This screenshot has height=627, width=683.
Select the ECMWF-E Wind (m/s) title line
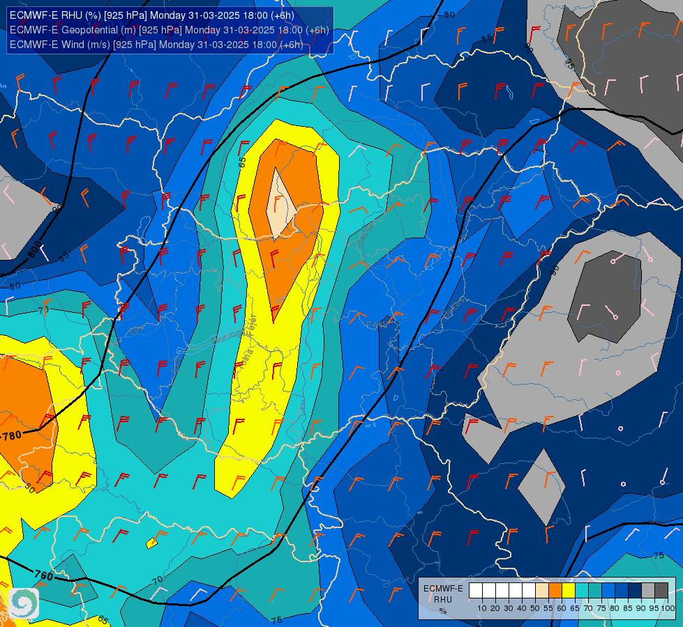point(156,45)
